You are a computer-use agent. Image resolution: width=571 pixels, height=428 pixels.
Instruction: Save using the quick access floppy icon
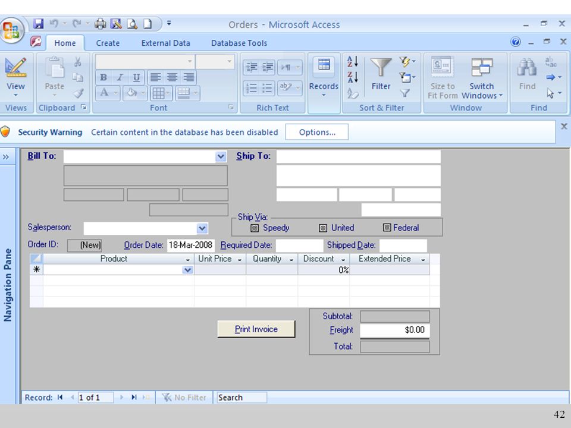38,24
